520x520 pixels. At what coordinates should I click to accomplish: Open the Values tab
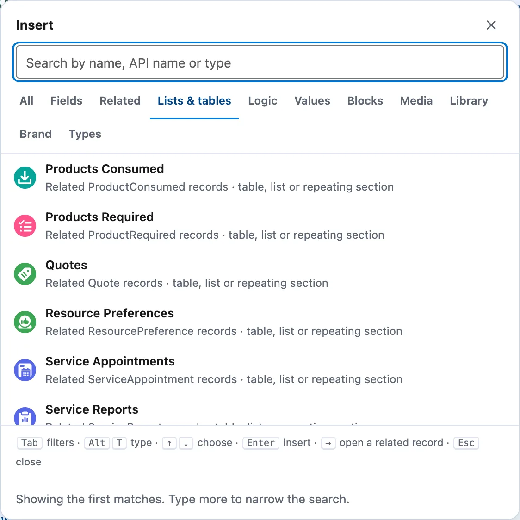tap(312, 101)
